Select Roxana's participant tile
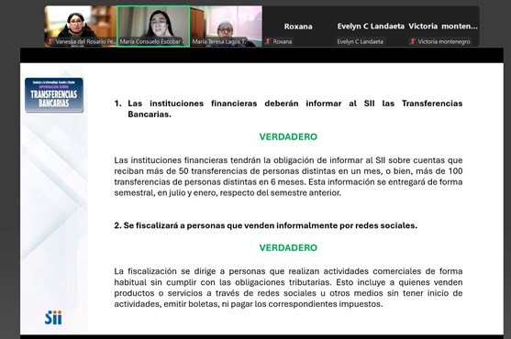This screenshot has width=511, height=339. [298, 27]
